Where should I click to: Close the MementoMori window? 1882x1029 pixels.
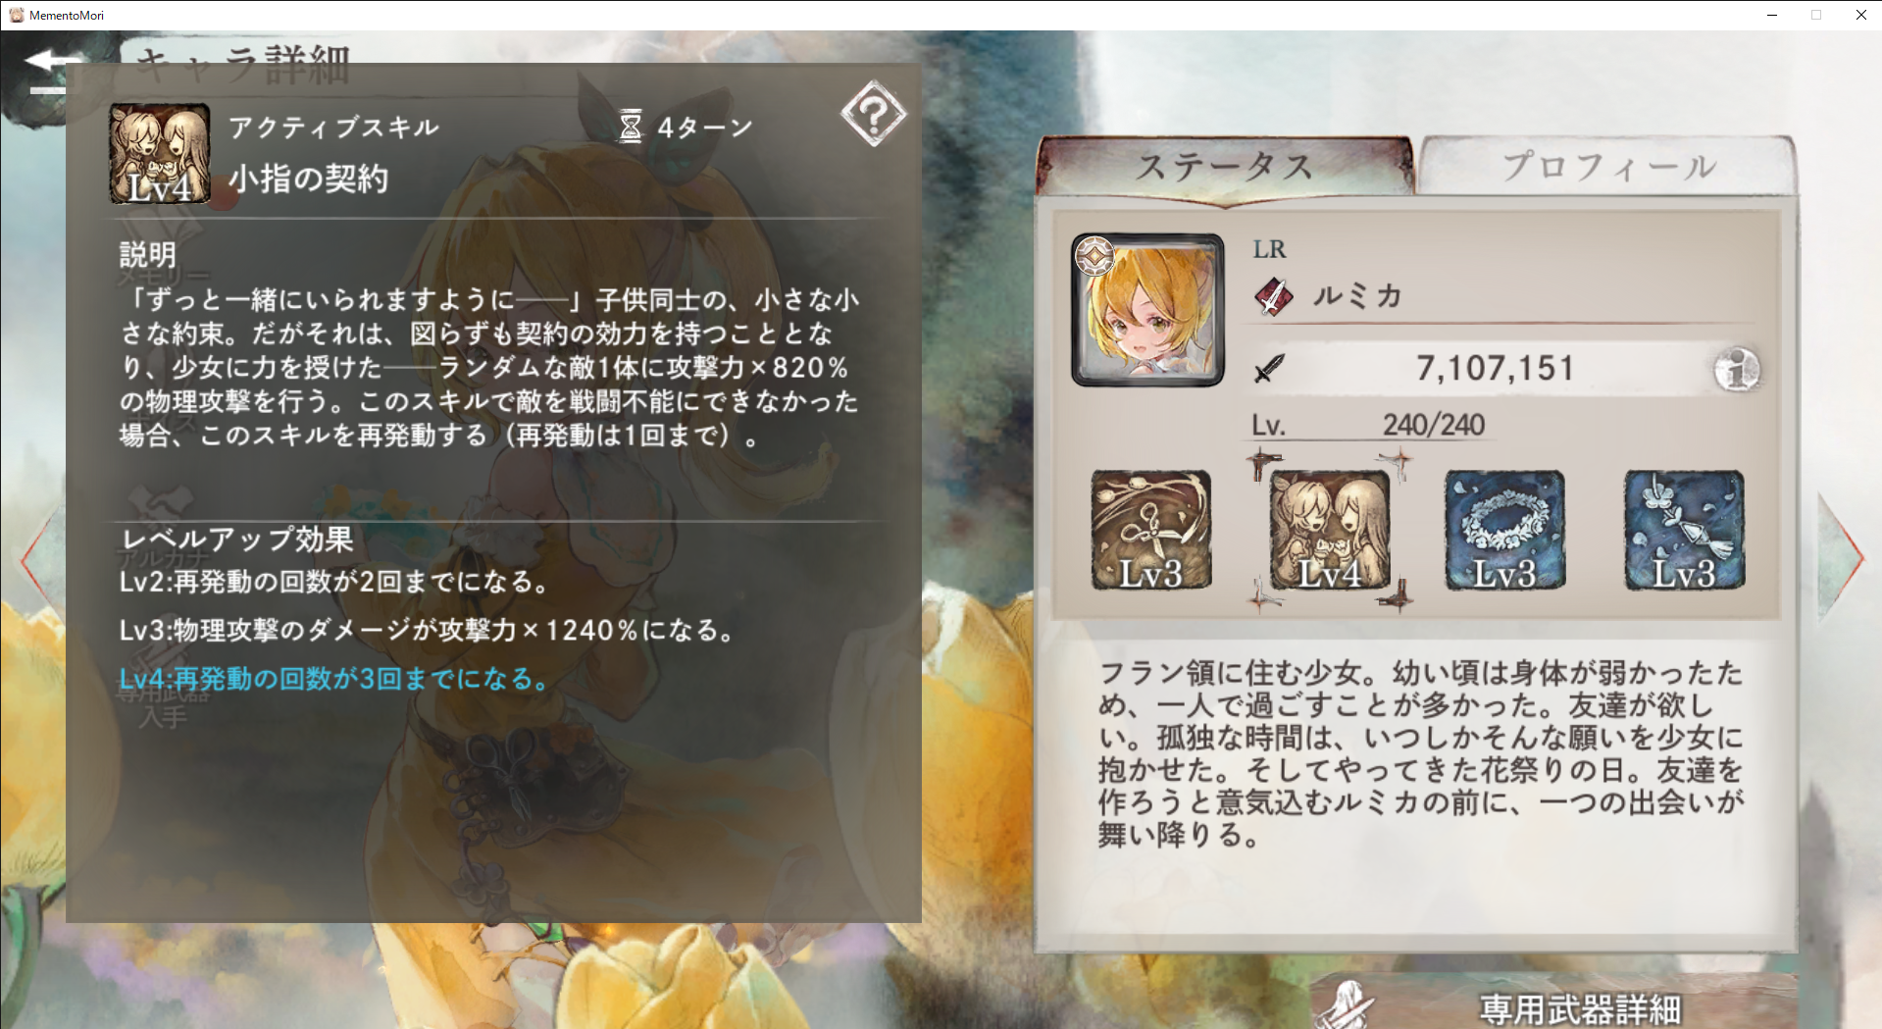click(x=1860, y=15)
